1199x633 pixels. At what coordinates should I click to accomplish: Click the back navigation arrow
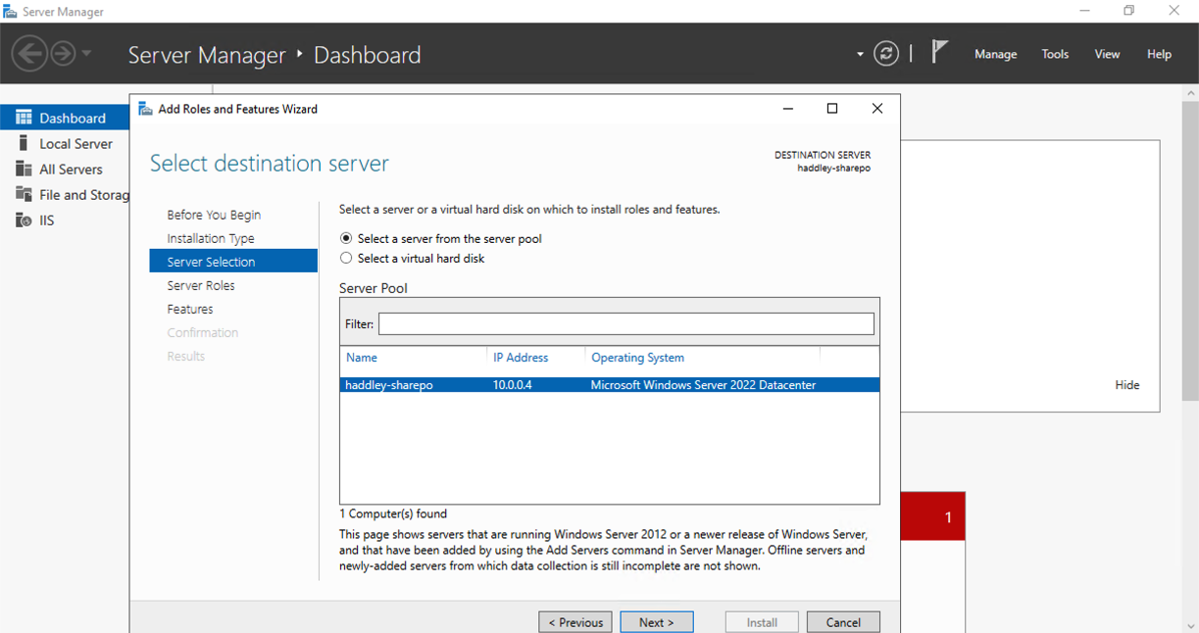[x=29, y=53]
